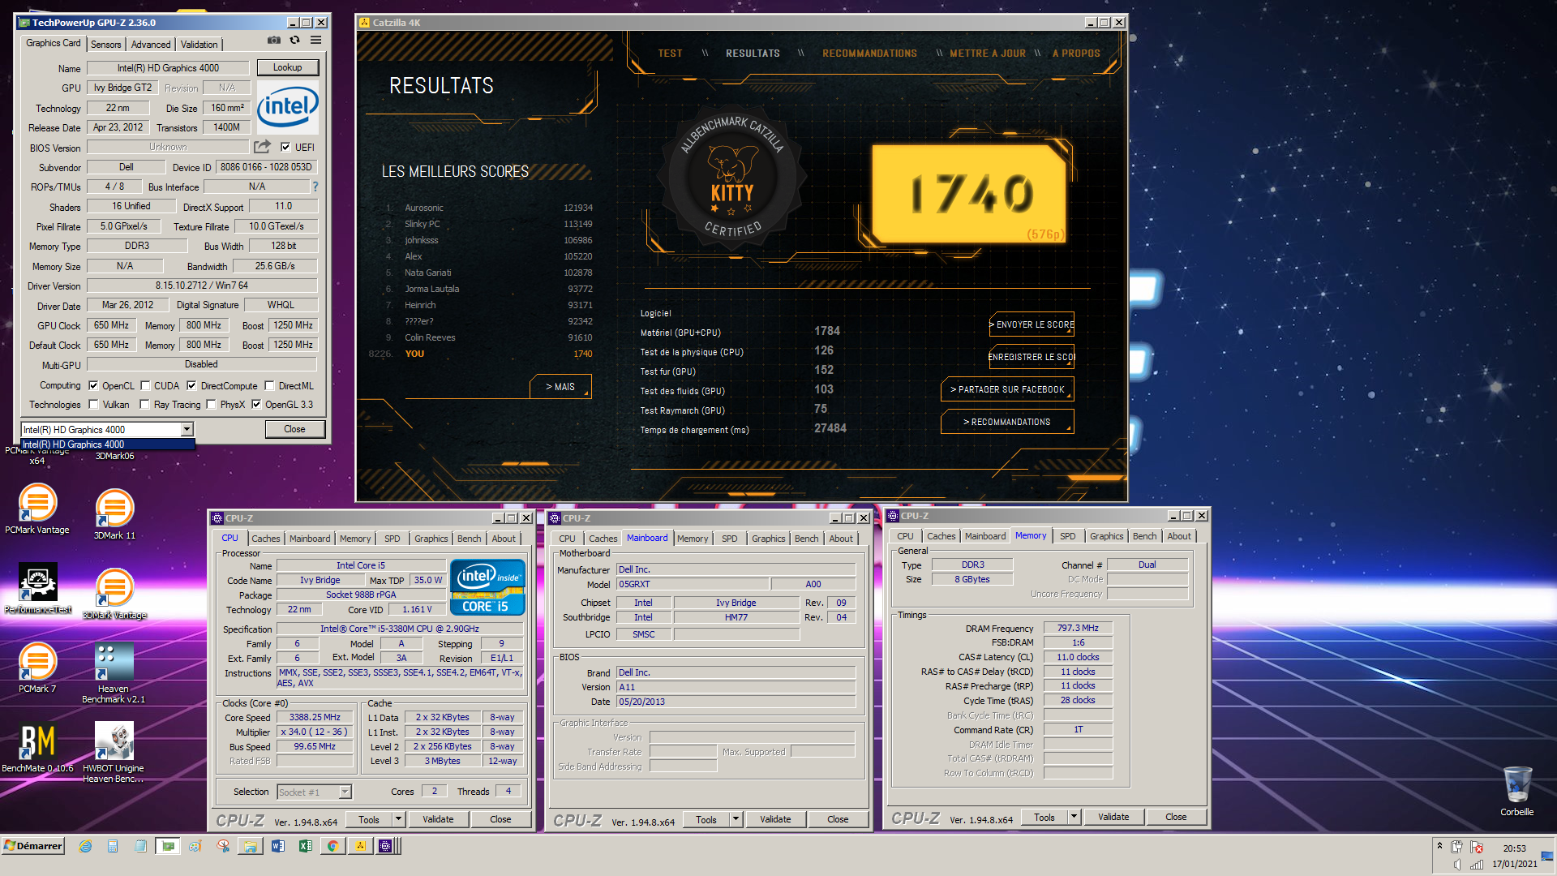Click the BIOS export share icon in GPU-Z
The width and height of the screenshot is (1557, 876).
(x=262, y=147)
